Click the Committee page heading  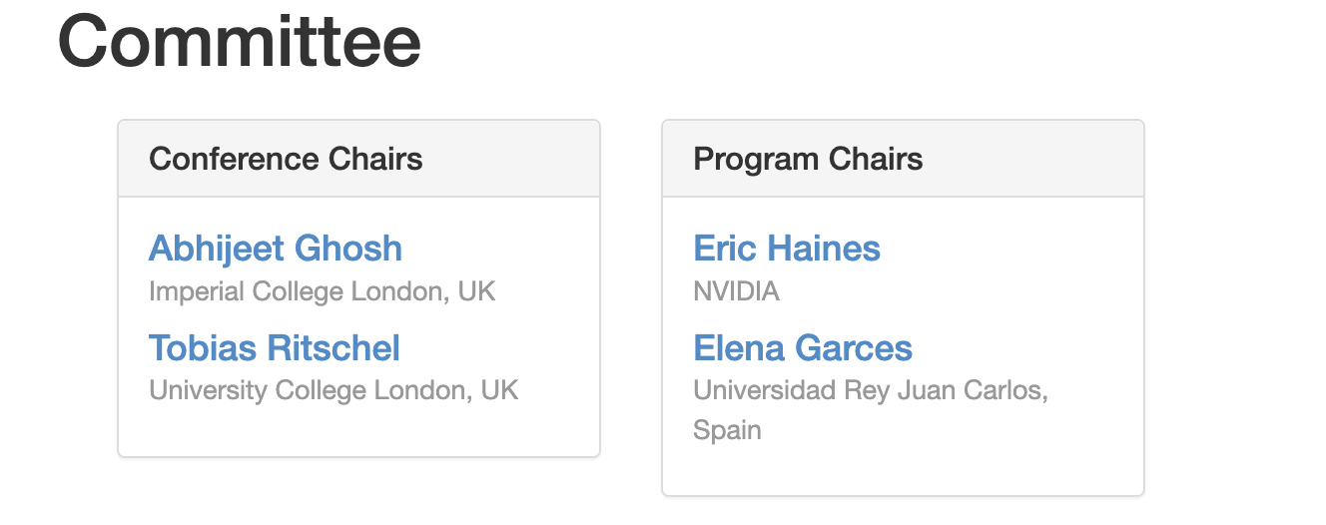point(240,41)
